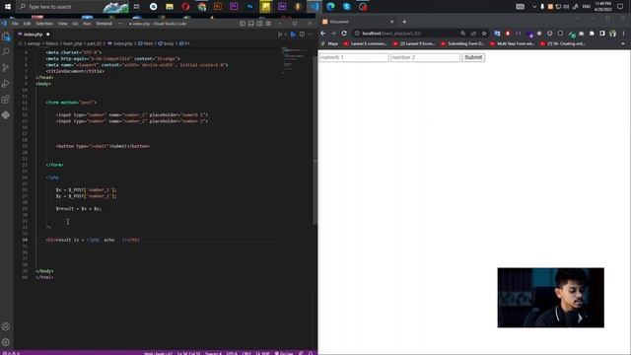Open the browser Extensions puzzle icon
631x355 pixels.
click(x=592, y=34)
